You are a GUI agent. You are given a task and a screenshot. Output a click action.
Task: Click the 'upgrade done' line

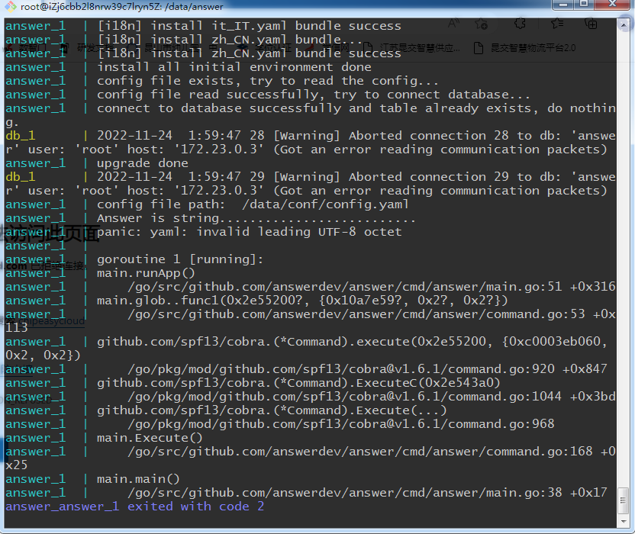(x=143, y=163)
